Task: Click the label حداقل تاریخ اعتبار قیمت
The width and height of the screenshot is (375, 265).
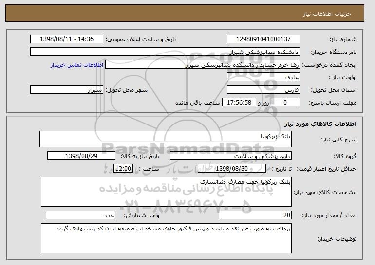Action: pyautogui.click(x=327, y=169)
